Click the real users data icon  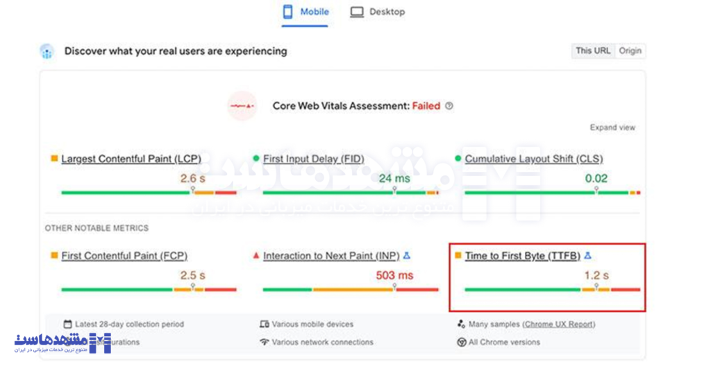click(47, 51)
